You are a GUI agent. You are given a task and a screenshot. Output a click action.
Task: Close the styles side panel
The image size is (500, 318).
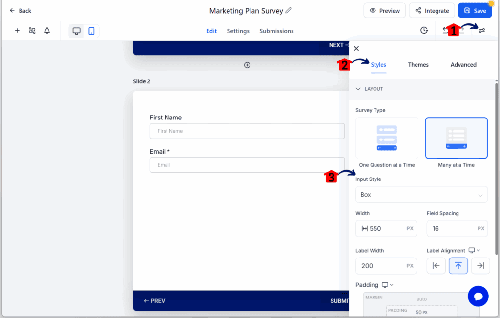click(x=356, y=48)
